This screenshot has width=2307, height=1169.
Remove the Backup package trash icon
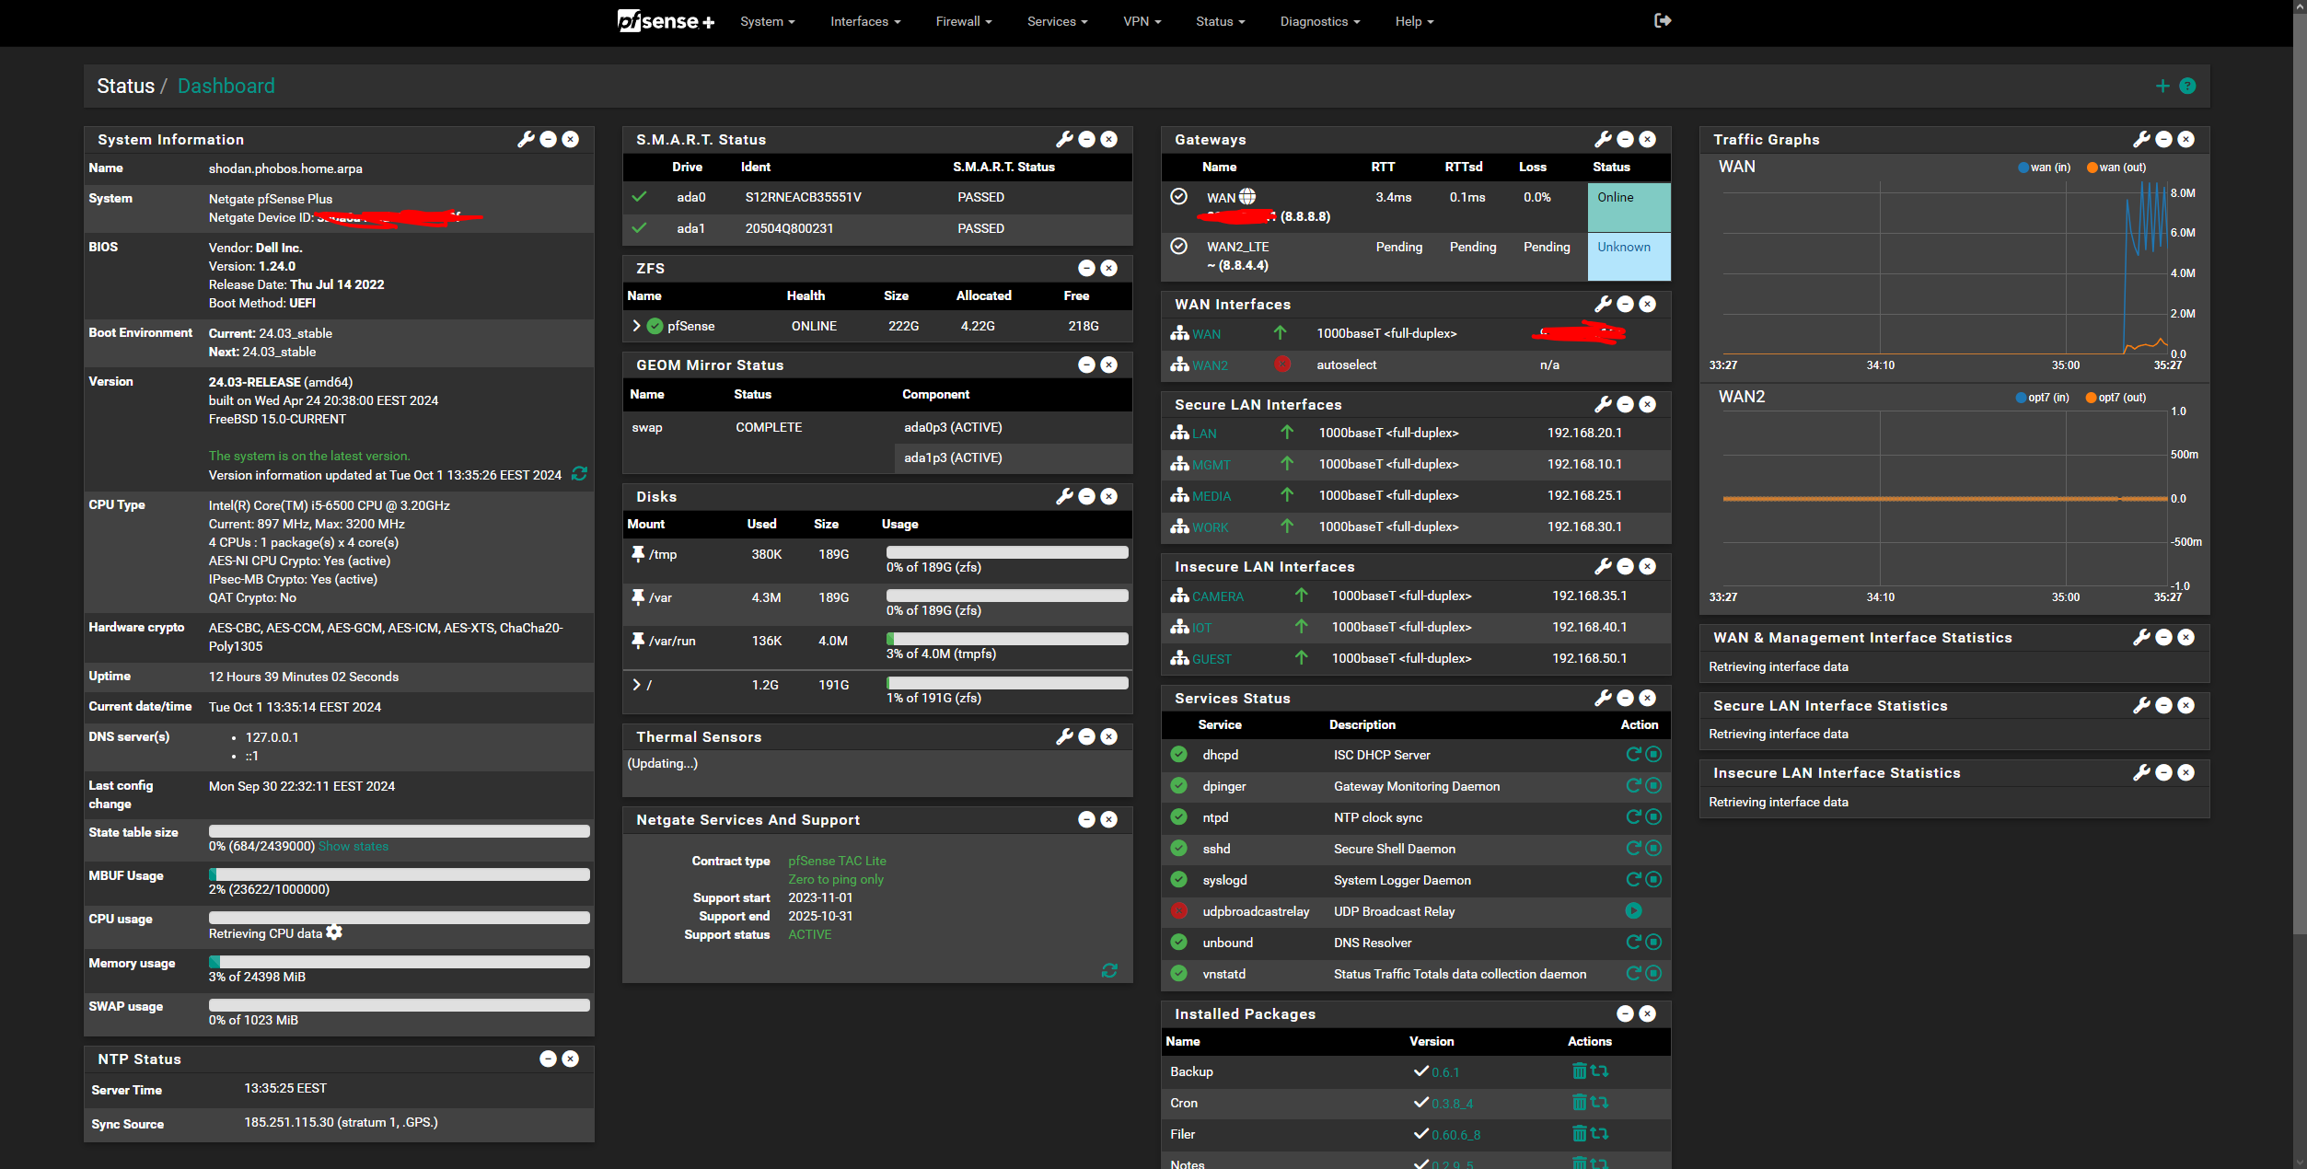click(x=1579, y=1071)
